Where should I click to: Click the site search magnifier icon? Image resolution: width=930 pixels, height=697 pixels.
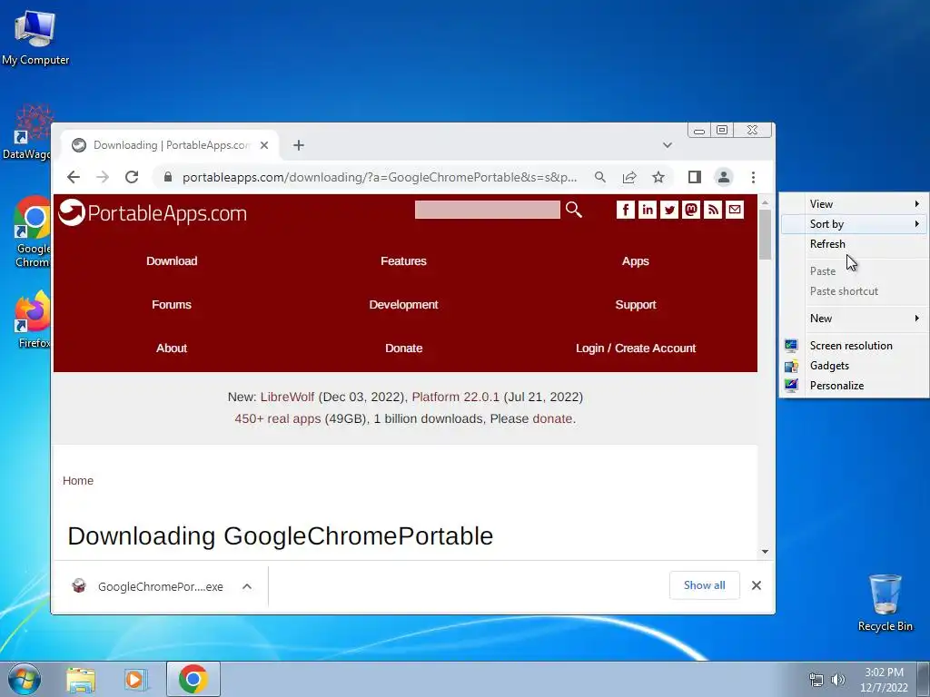[574, 210]
